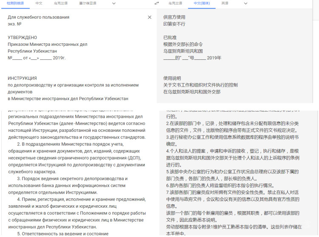Image resolution: width=319 pixels, height=237 pixels.
Task: Click translated line '已批准'
Action: point(170,37)
